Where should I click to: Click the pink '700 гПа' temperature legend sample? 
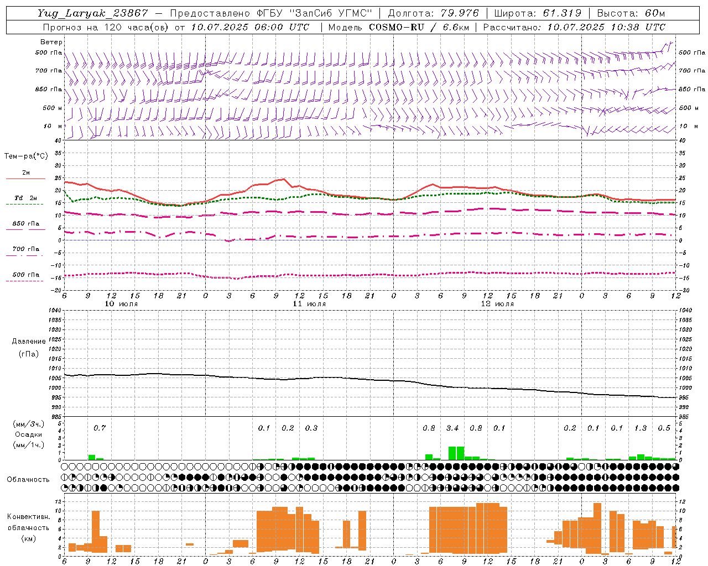24,255
